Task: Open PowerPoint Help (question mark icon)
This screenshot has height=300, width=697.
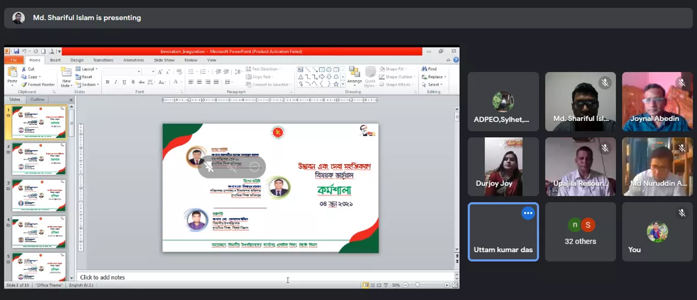Action: point(456,60)
